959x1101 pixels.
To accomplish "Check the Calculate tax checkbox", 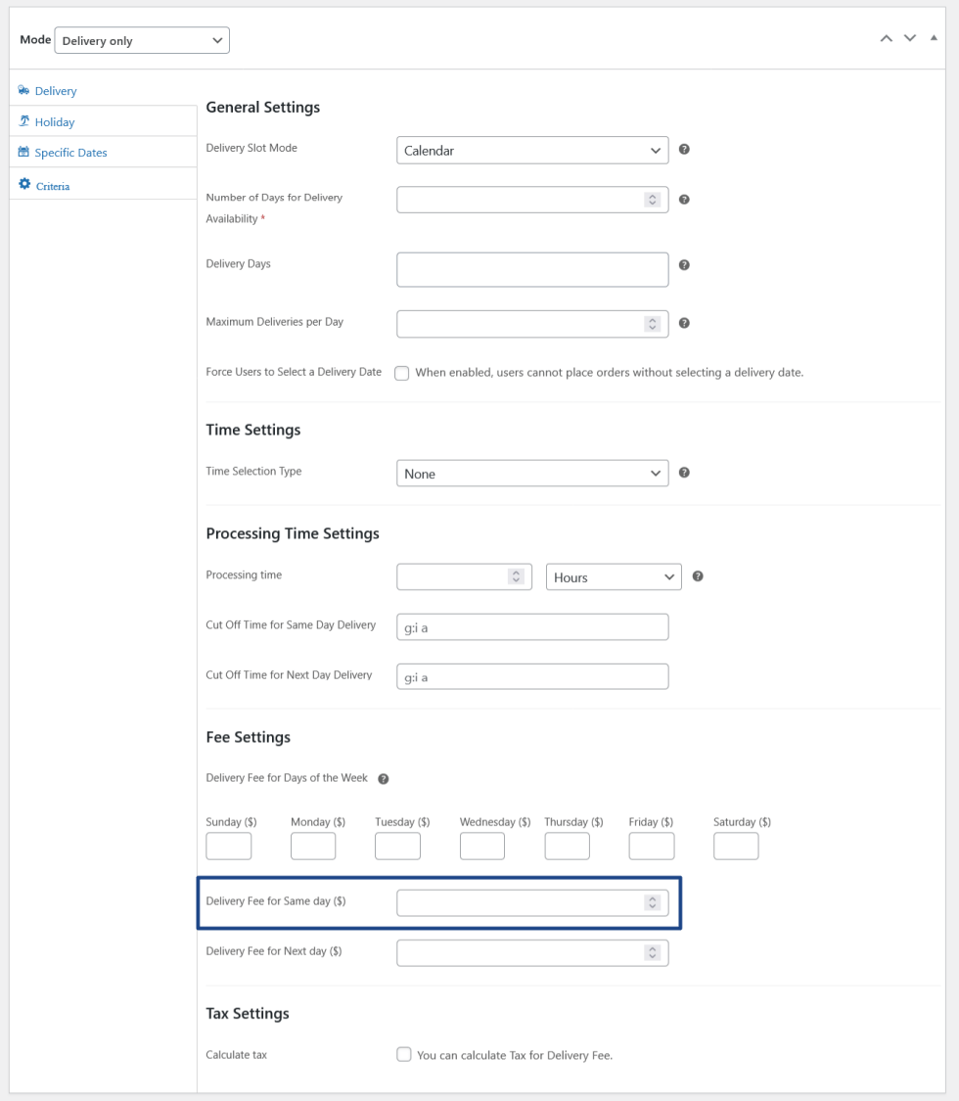I will pyautogui.click(x=403, y=1055).
